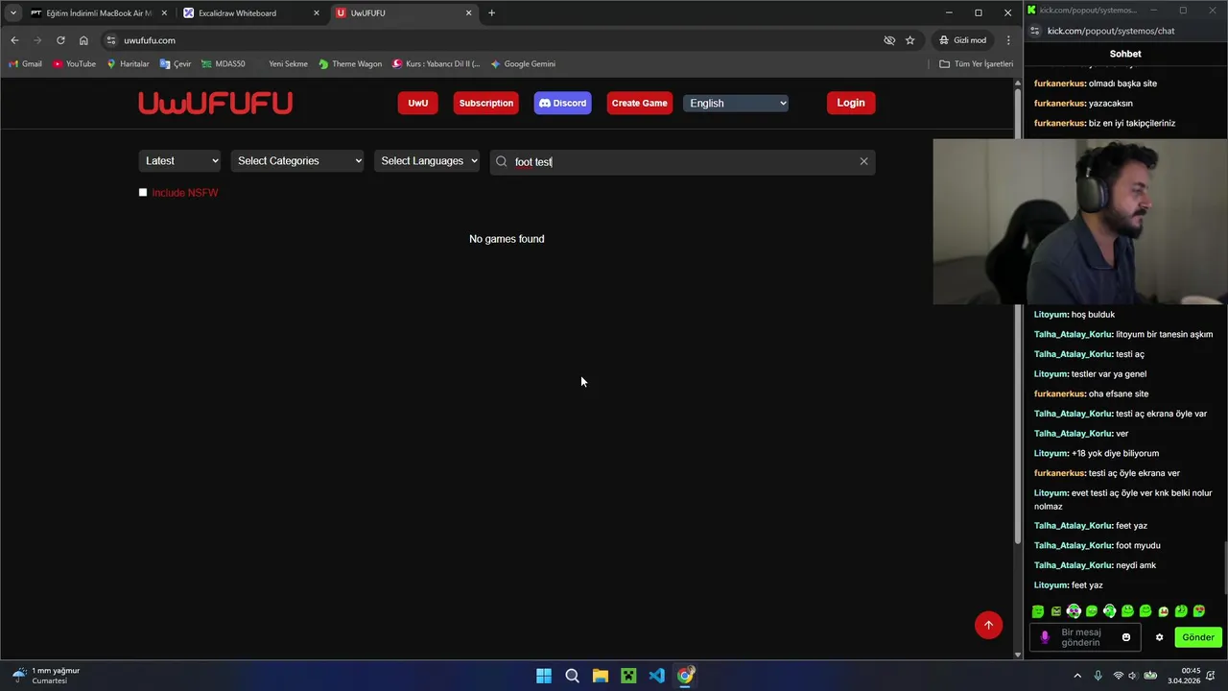Open the Windows Start menu
Image resolution: width=1228 pixels, height=691 pixels.
(544, 676)
